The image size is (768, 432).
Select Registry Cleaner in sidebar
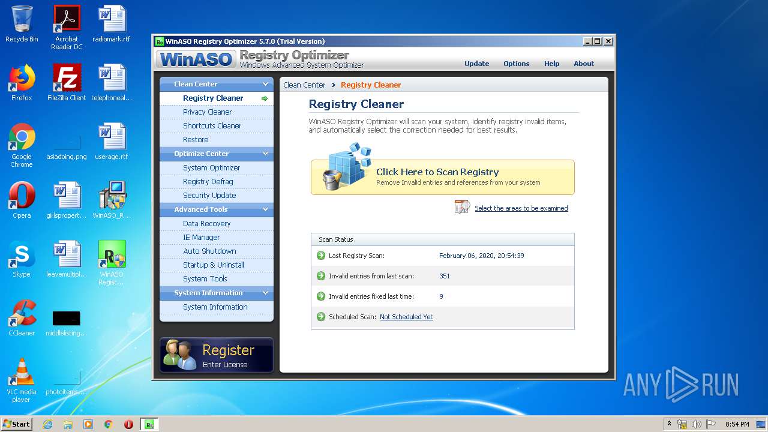(x=216, y=98)
